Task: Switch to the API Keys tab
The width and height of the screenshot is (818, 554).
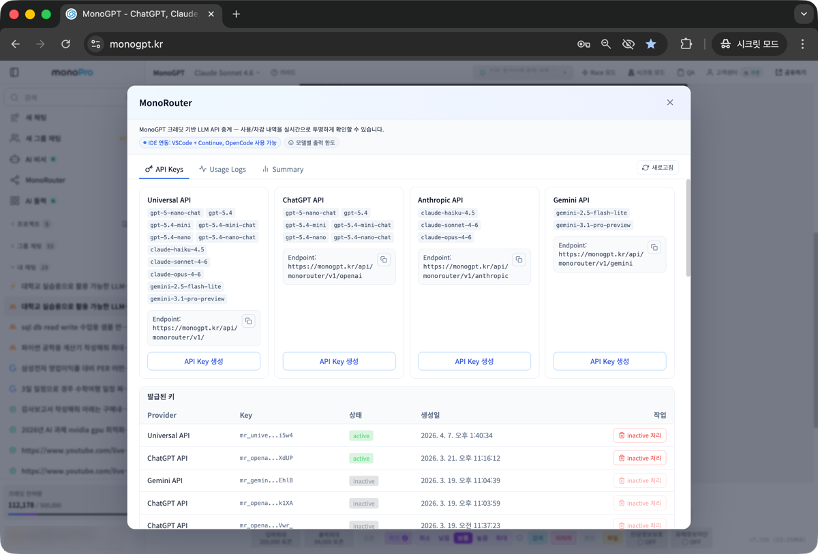Action: click(164, 169)
